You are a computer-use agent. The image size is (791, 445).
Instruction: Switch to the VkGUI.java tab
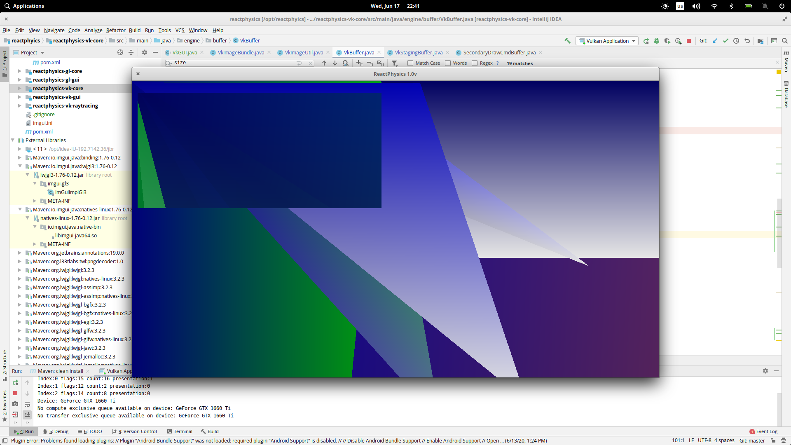pos(184,52)
